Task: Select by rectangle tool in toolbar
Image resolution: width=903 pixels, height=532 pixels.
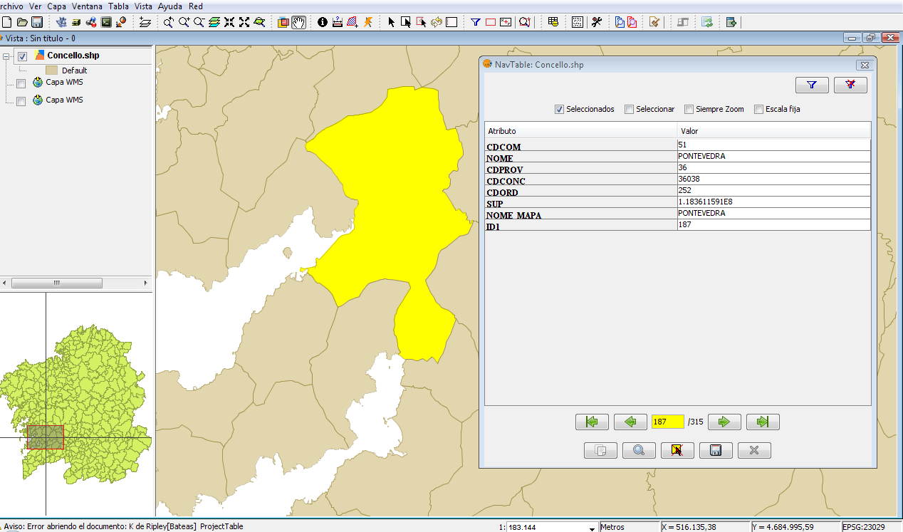Action: (x=406, y=22)
